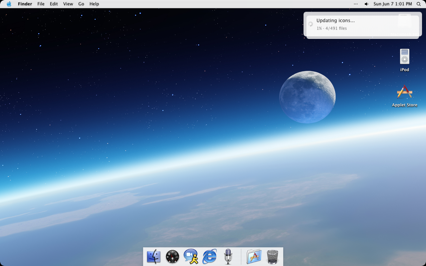Open the Go menu
The width and height of the screenshot is (426, 266).
point(81,4)
